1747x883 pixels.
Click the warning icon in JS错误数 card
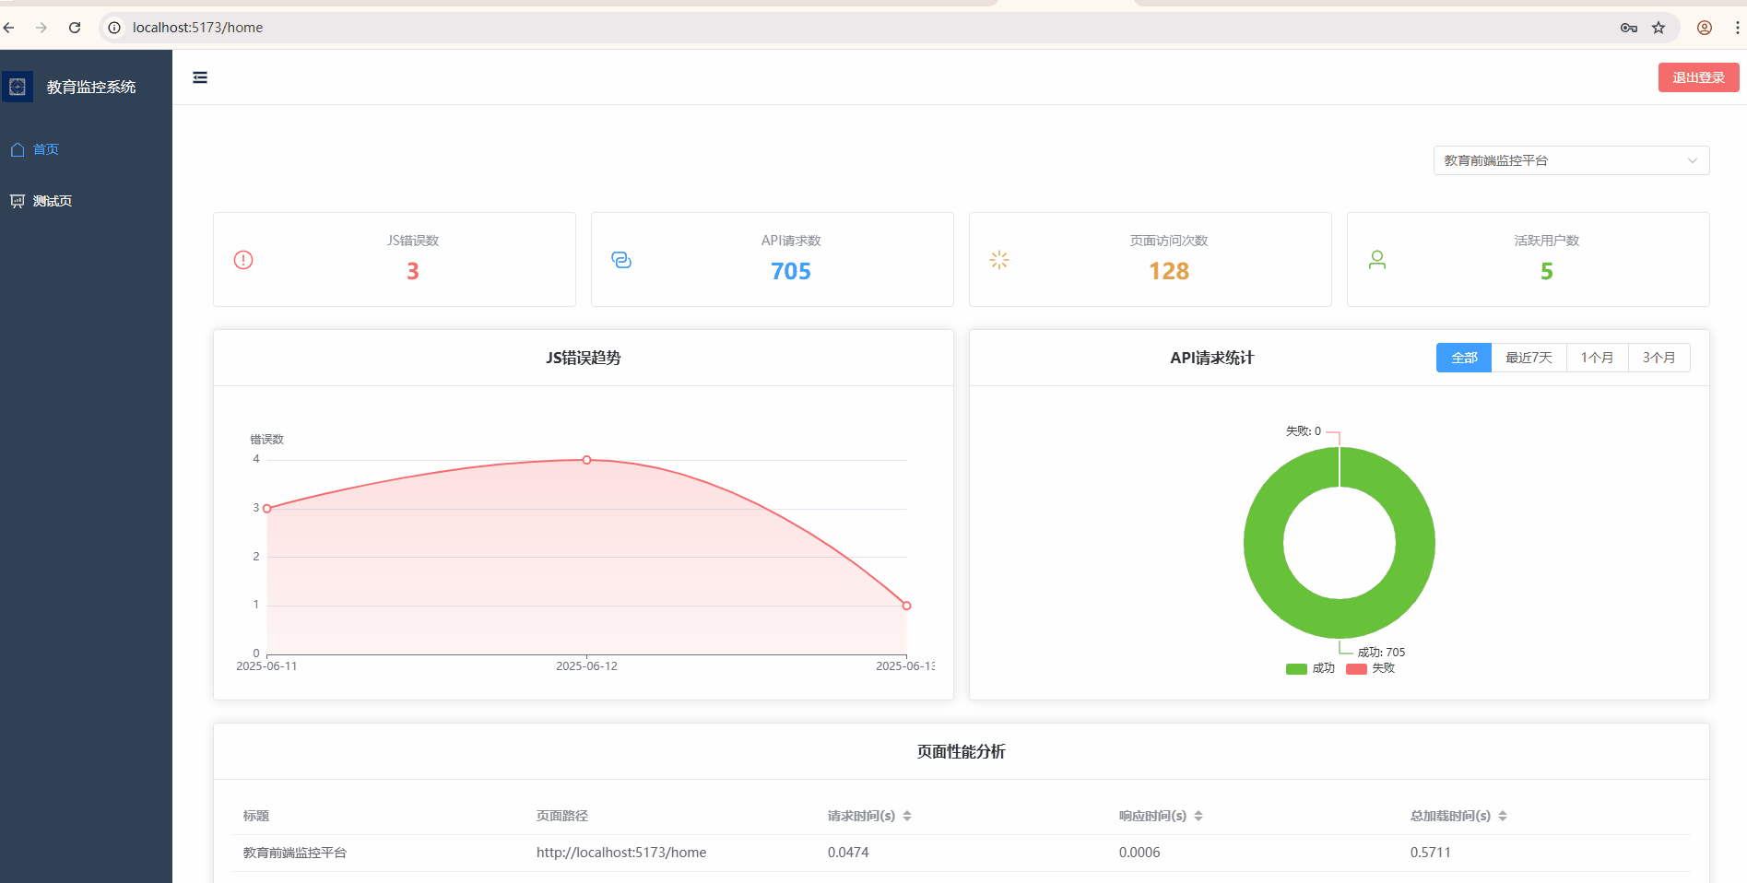coord(243,260)
